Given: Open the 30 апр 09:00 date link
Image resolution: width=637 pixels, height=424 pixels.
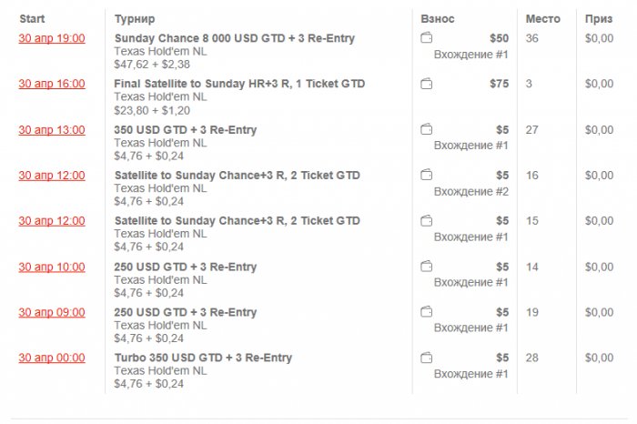Looking at the screenshot, I should (x=52, y=312).
